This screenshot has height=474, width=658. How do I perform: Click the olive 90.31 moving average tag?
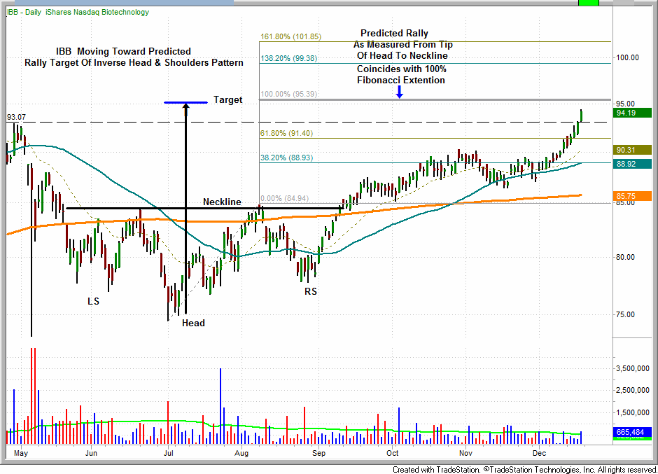632,150
